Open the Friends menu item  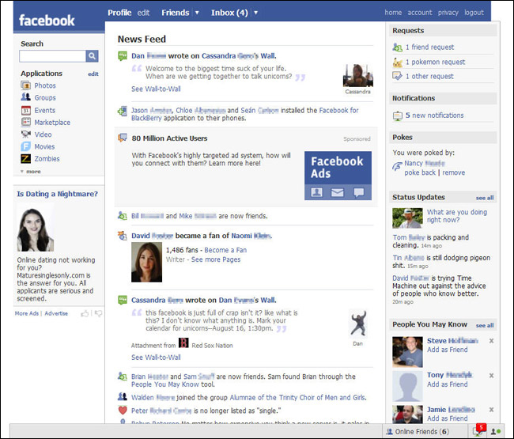tap(176, 13)
